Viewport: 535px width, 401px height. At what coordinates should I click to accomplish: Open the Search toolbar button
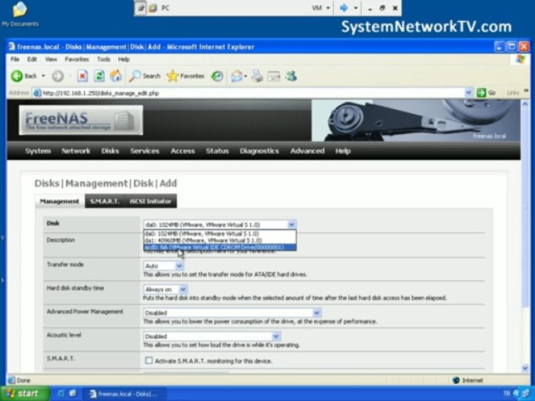tap(145, 76)
